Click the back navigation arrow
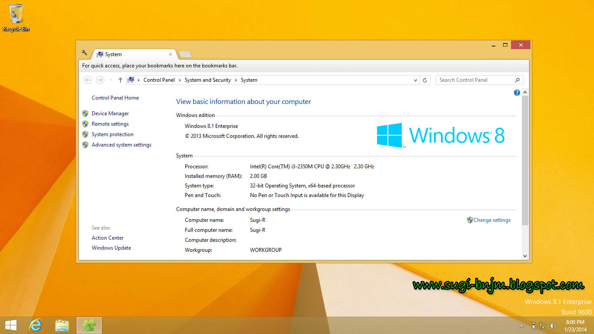The image size is (594, 334). tap(87, 80)
